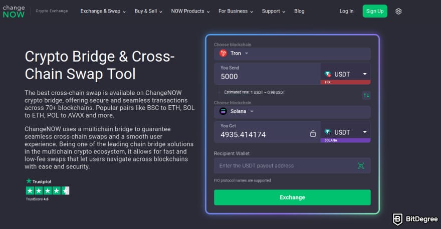Image resolution: width=441 pixels, height=229 pixels.
Task: Click the TRX network tag
Action: pos(345,82)
